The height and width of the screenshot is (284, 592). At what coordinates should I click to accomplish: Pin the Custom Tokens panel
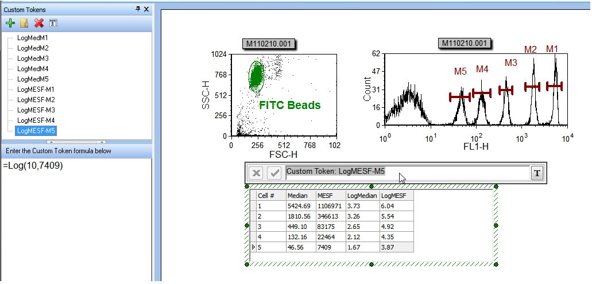coord(138,9)
